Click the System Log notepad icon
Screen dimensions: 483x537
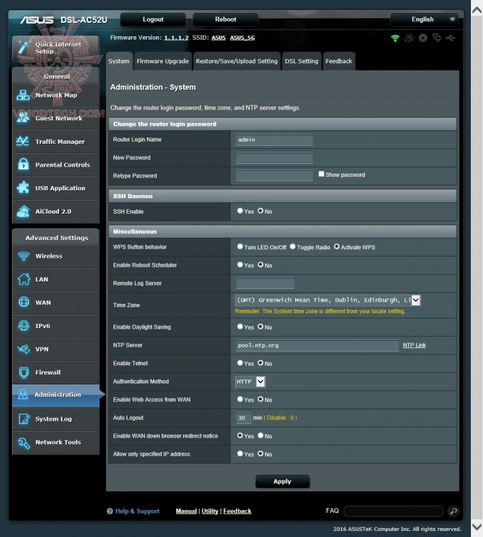24,419
